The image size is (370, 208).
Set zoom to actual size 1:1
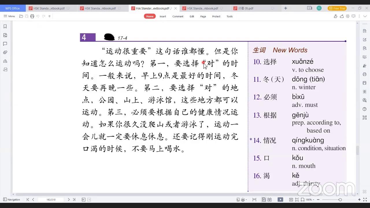(291, 199)
